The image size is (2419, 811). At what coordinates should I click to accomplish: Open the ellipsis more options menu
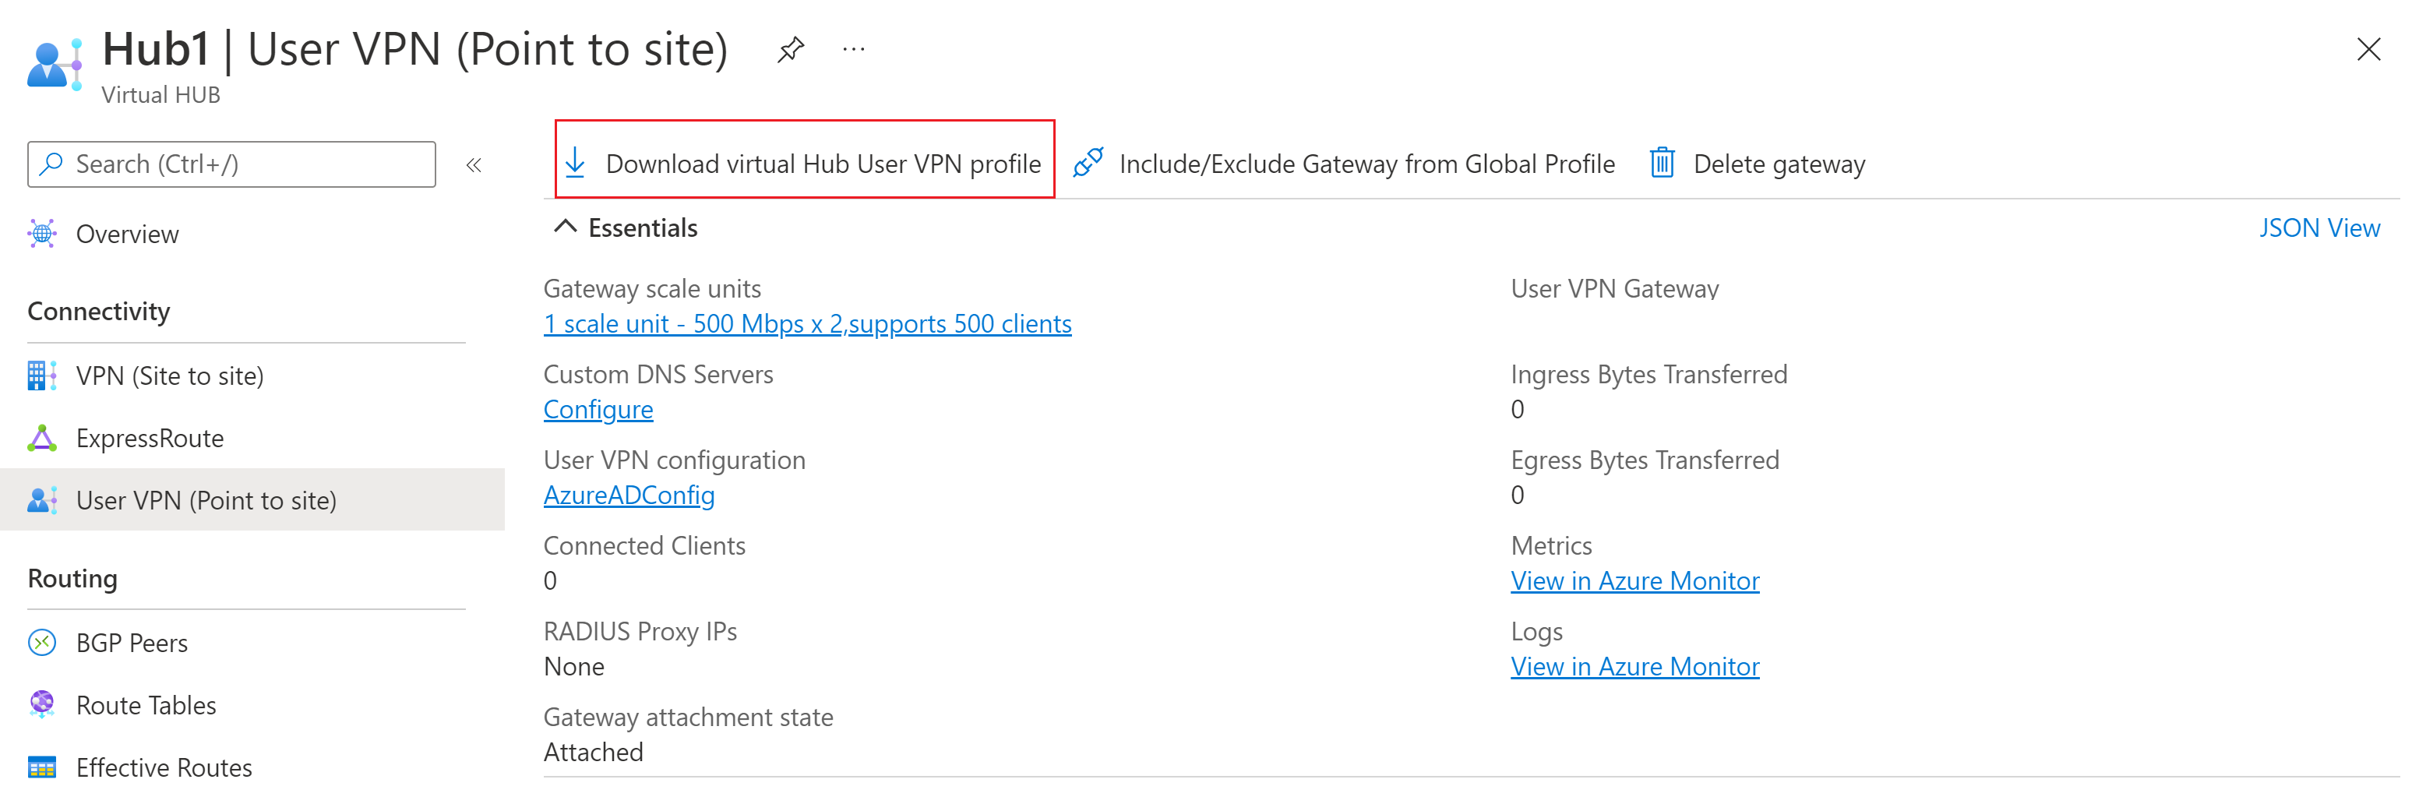[852, 49]
